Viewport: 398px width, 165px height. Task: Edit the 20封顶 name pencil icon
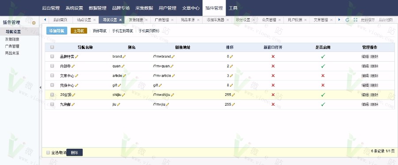pos(73,95)
